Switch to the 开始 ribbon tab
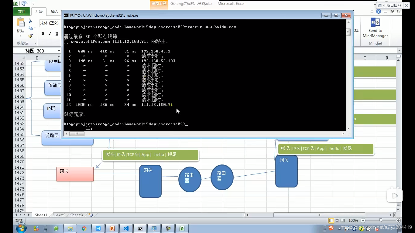This screenshot has width=415, height=233. click(x=39, y=12)
